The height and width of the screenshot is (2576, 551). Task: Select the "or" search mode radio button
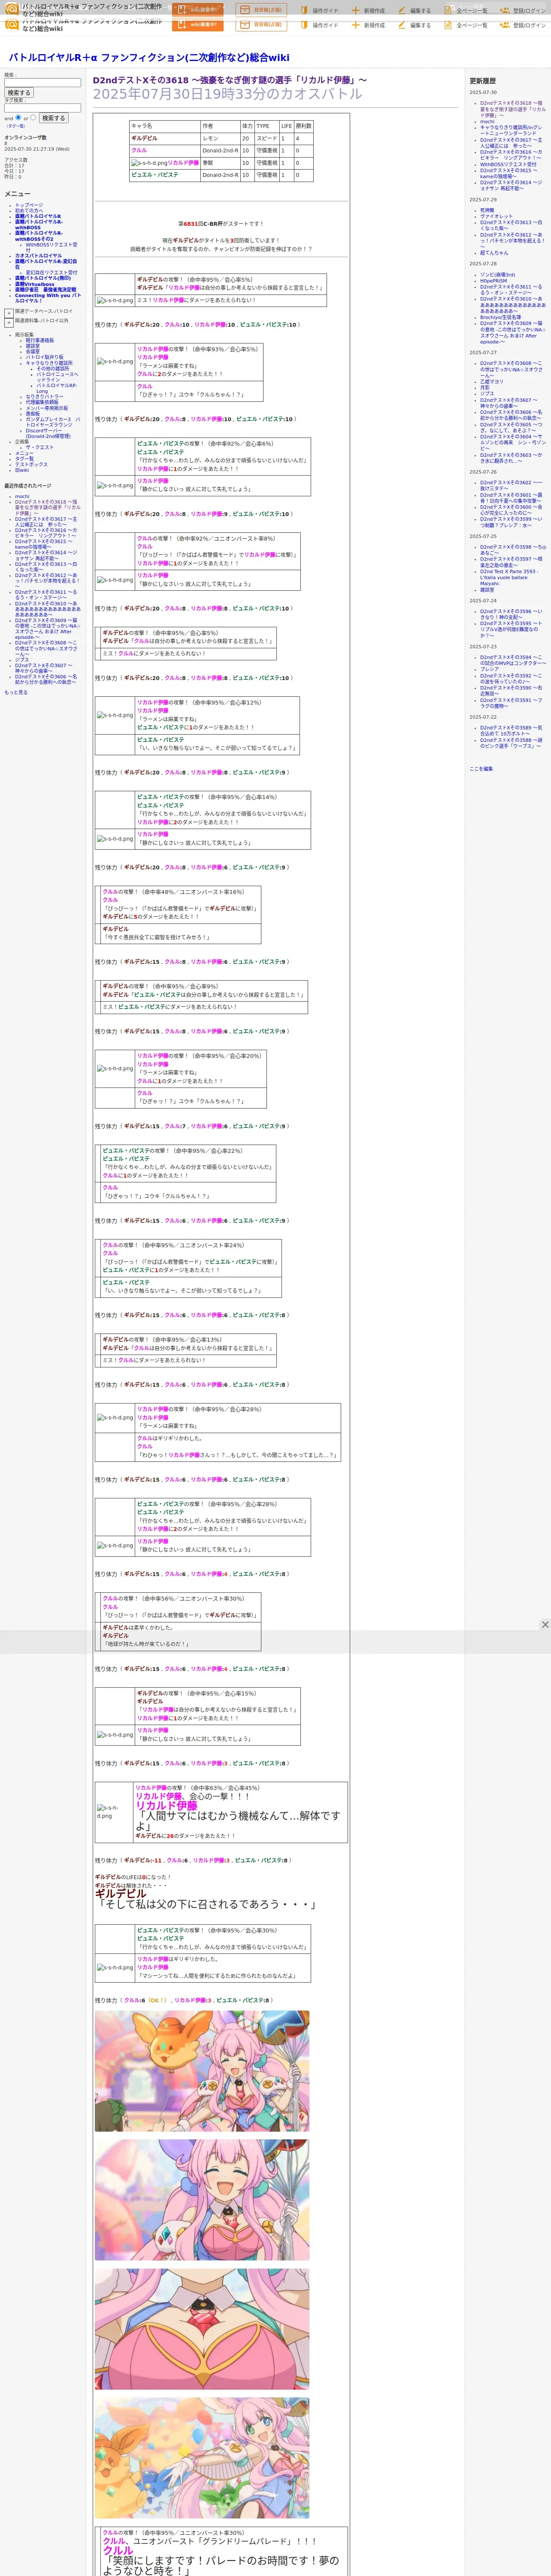click(x=34, y=117)
